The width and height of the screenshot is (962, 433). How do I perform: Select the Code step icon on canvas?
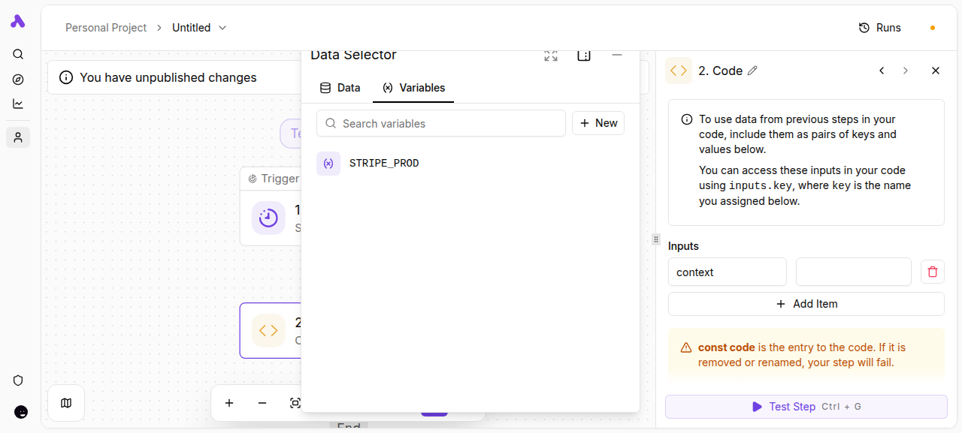[x=268, y=330]
